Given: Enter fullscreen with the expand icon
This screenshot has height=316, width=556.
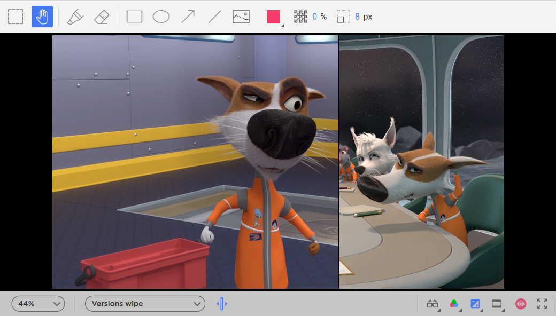Looking at the screenshot, I should point(542,304).
